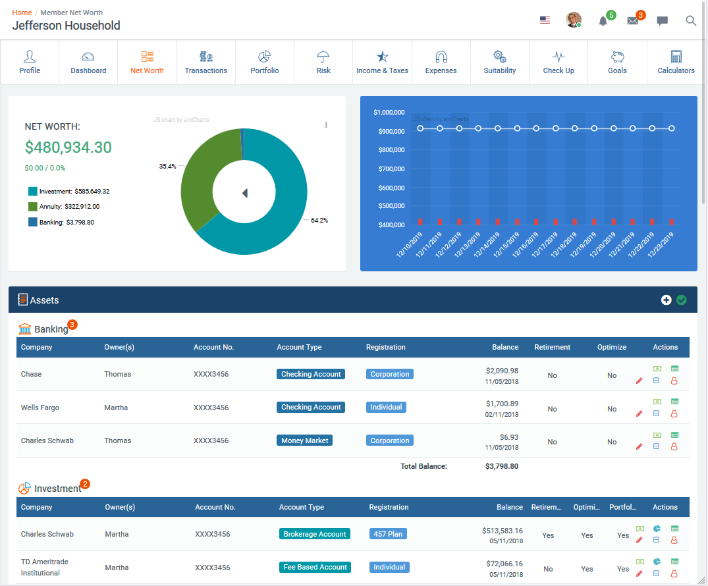Click the user icon in Wells Fargo row

pyautogui.click(x=674, y=413)
